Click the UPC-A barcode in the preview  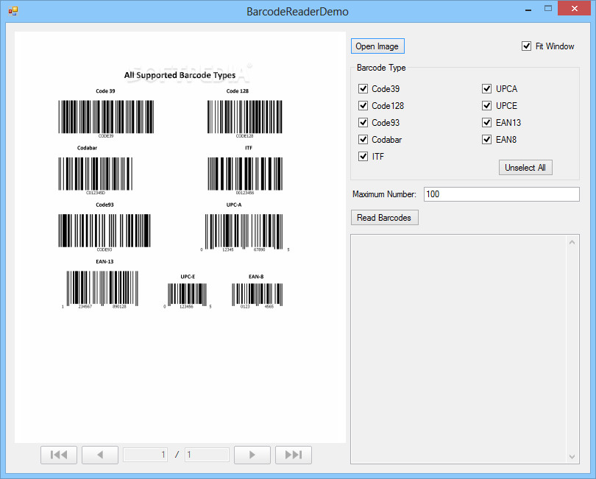(x=245, y=233)
